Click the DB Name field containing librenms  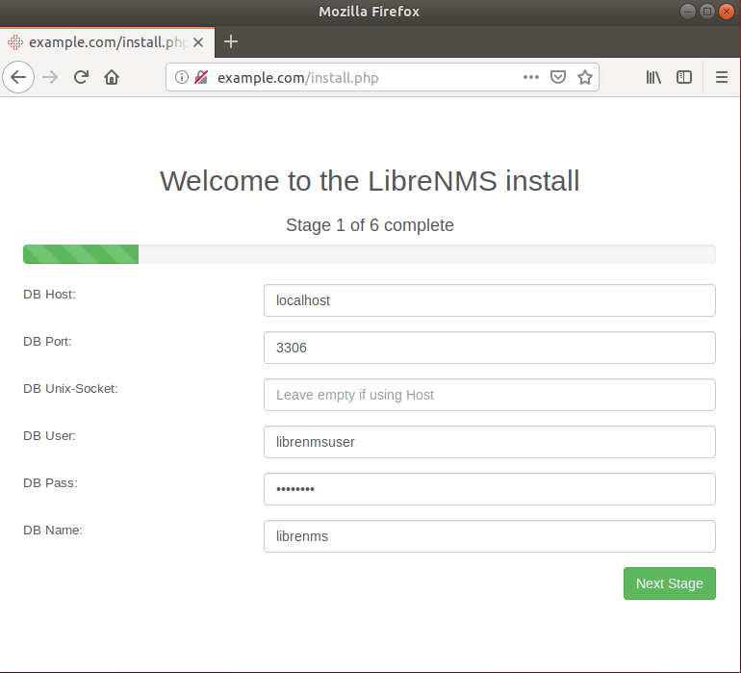click(490, 536)
